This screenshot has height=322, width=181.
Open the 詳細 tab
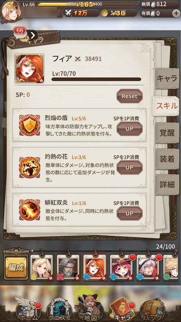click(167, 185)
